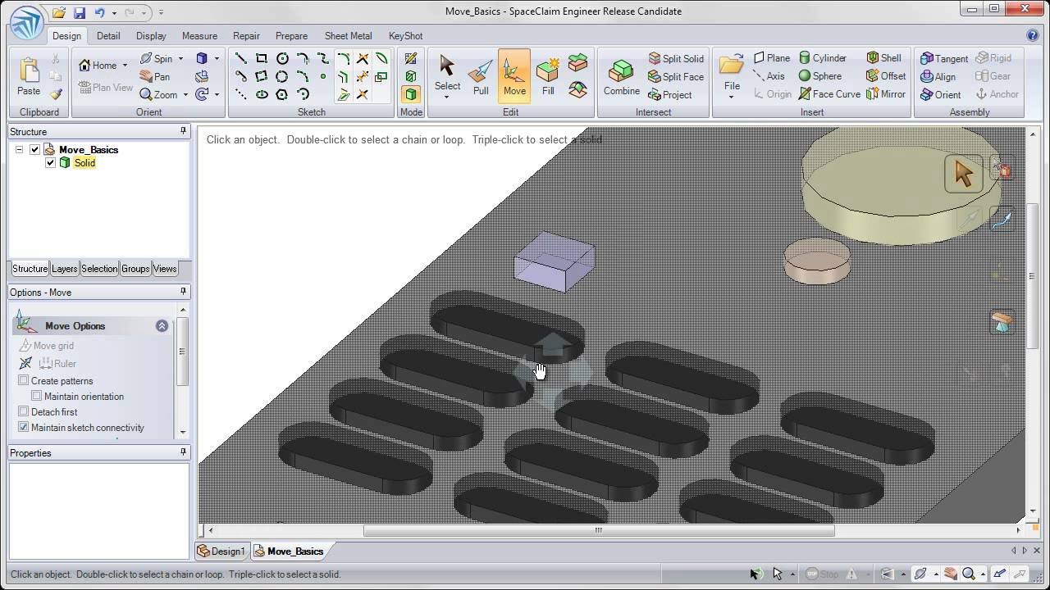Select the Split Solid tool
Image resolution: width=1050 pixels, height=590 pixels.
click(676, 58)
